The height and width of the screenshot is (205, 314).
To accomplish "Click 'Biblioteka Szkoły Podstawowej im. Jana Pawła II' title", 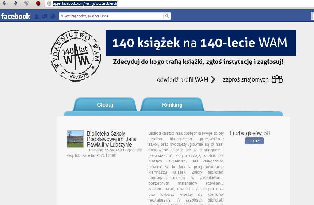I will (112, 139).
